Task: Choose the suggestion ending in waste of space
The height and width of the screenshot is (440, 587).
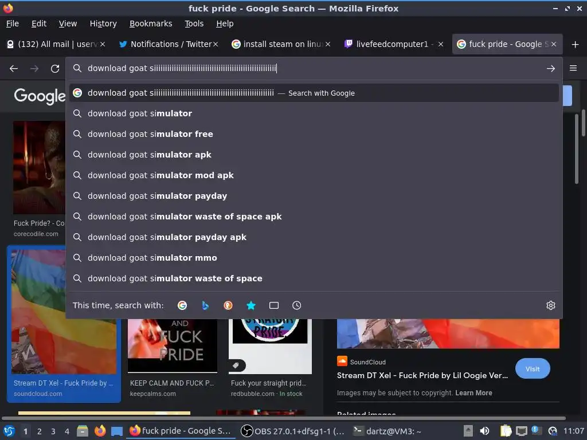Action: point(314,278)
